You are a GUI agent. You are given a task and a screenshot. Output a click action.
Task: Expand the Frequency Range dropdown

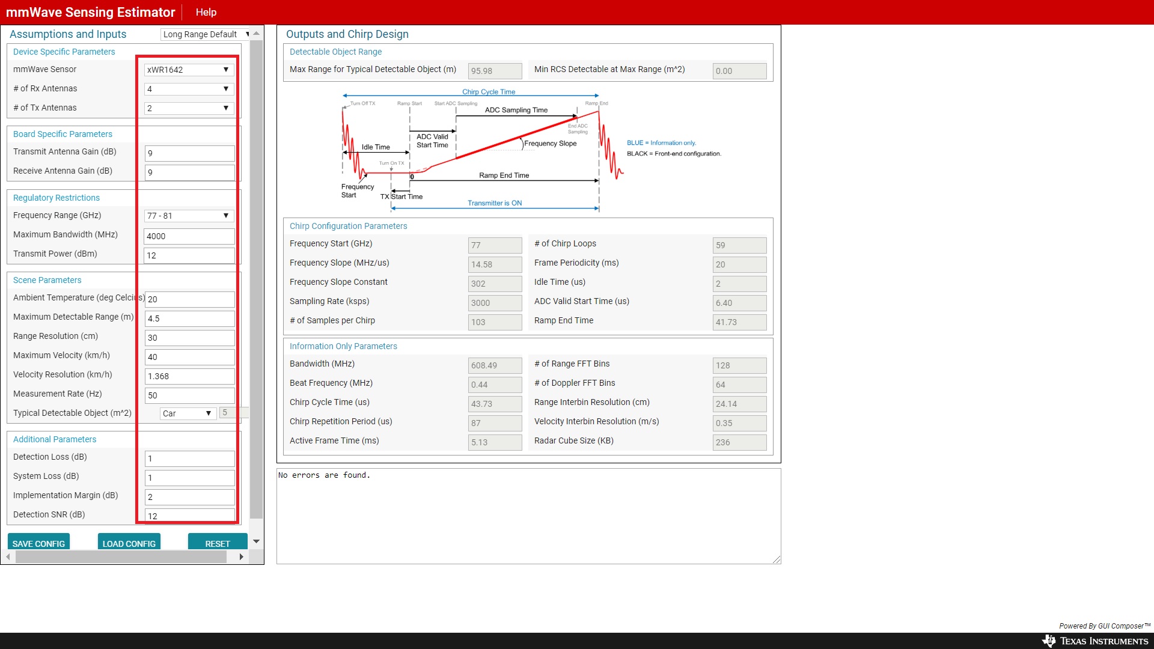coord(188,216)
